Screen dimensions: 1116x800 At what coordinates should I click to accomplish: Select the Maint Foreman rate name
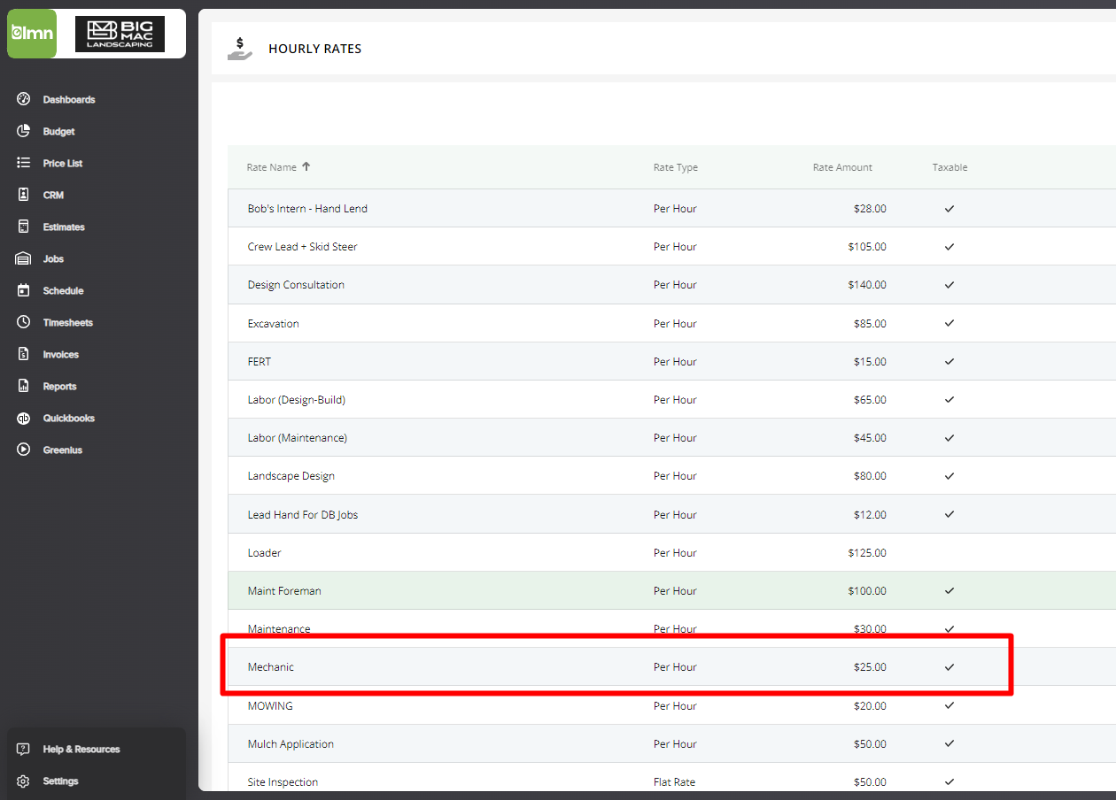284,591
